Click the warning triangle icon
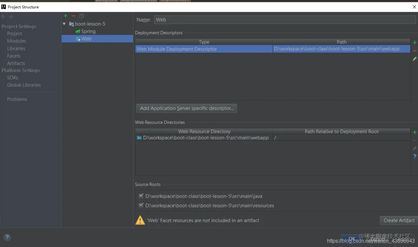The width and height of the screenshot is (418, 247). 140,220
